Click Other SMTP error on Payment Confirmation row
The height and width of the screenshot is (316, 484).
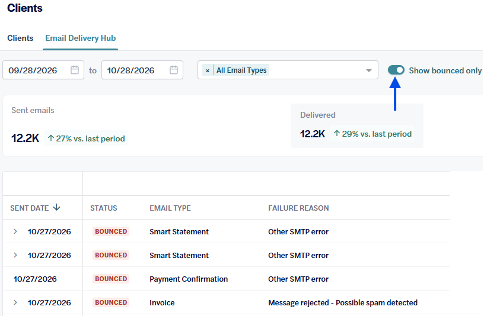pyautogui.click(x=298, y=279)
